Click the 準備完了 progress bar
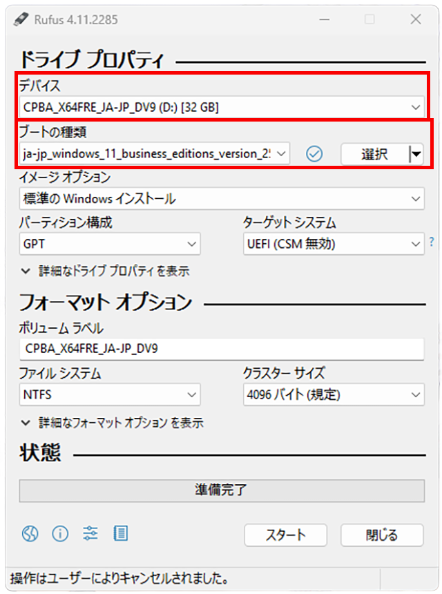 222,490
